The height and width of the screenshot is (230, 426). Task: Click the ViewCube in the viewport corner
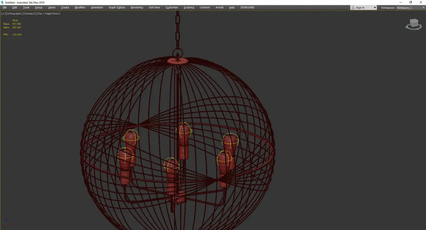click(414, 24)
